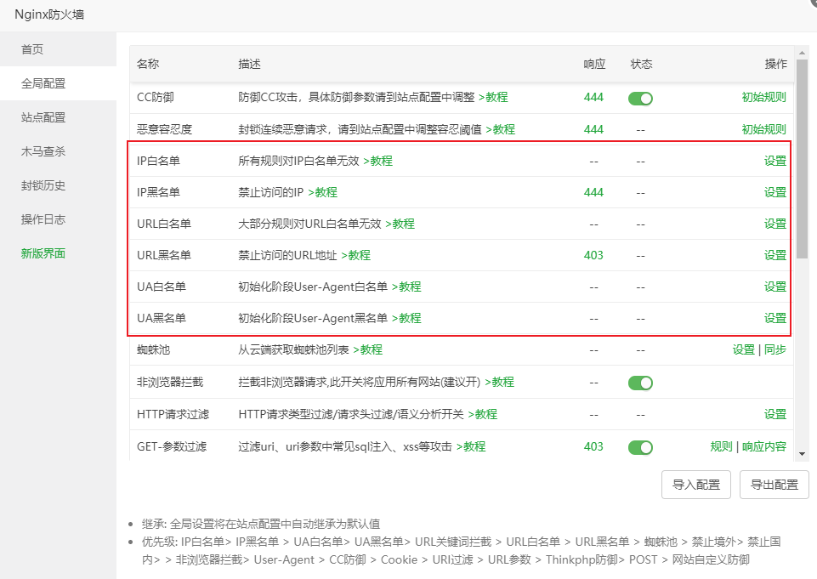Click the 导出配置 button
The image size is (817, 579).
(774, 485)
